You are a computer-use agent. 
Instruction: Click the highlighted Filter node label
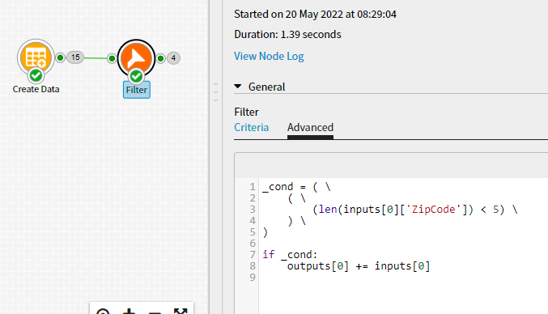[137, 90]
